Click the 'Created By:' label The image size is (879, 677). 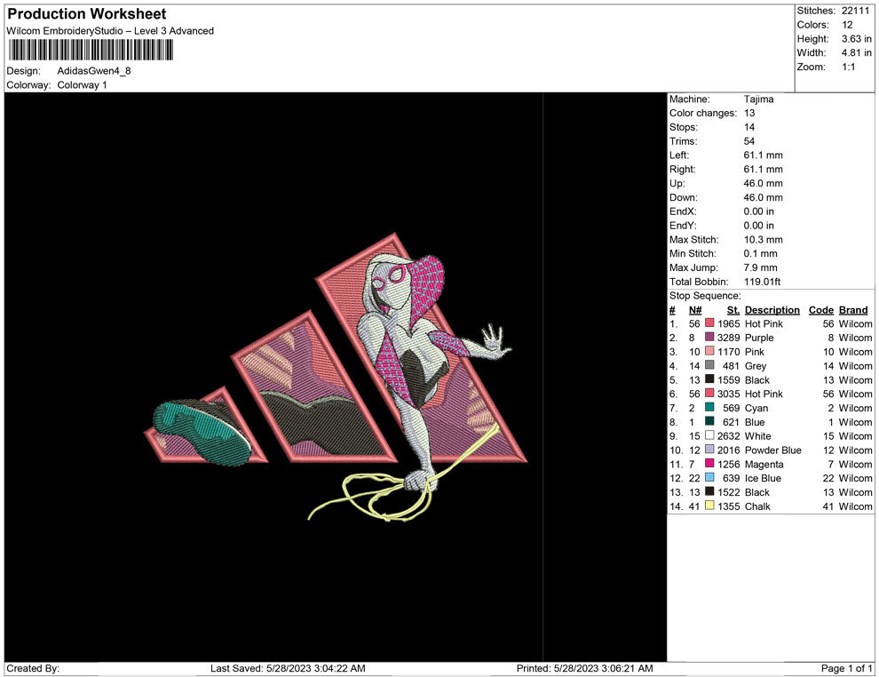point(33,668)
